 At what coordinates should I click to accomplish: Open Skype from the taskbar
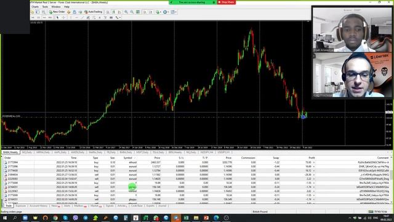coord(65,218)
